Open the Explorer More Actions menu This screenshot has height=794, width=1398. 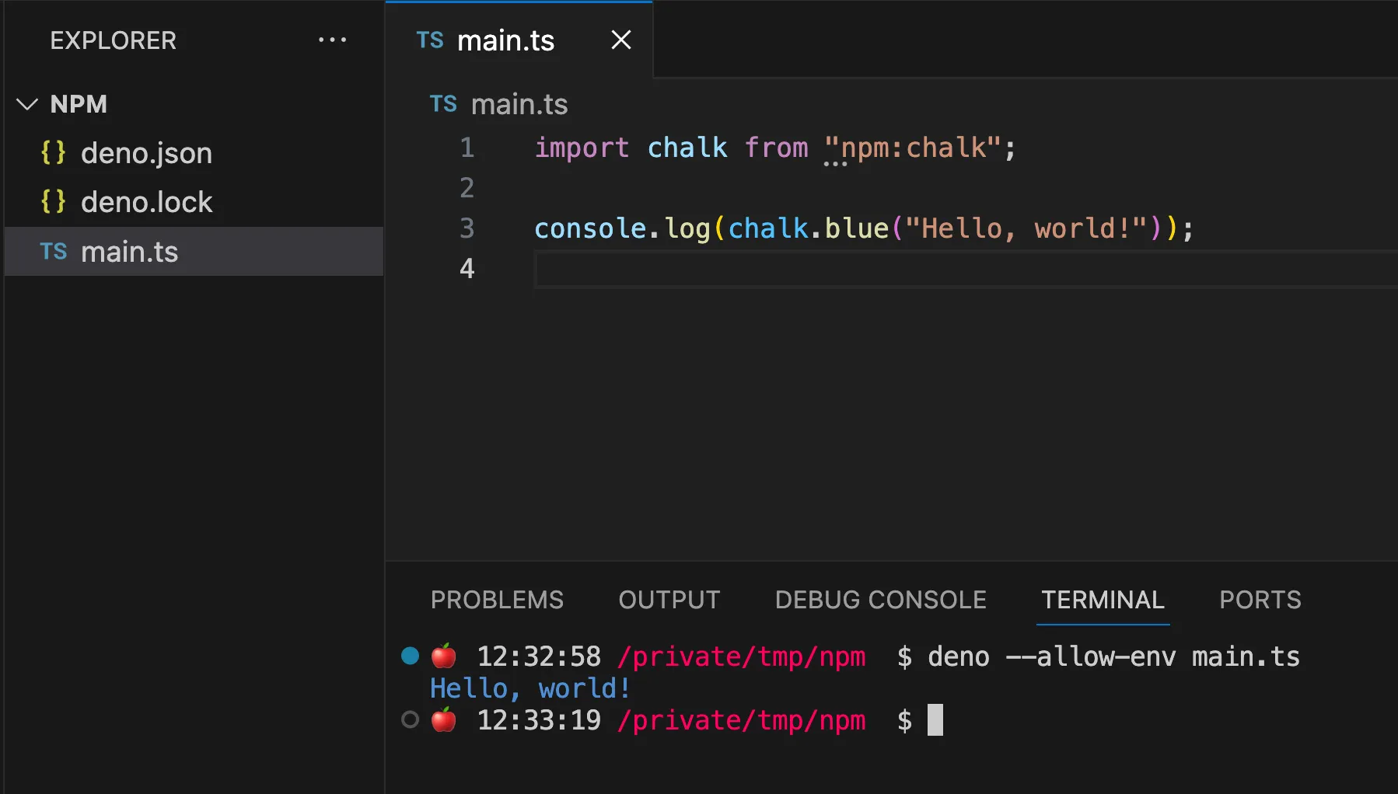tap(333, 40)
